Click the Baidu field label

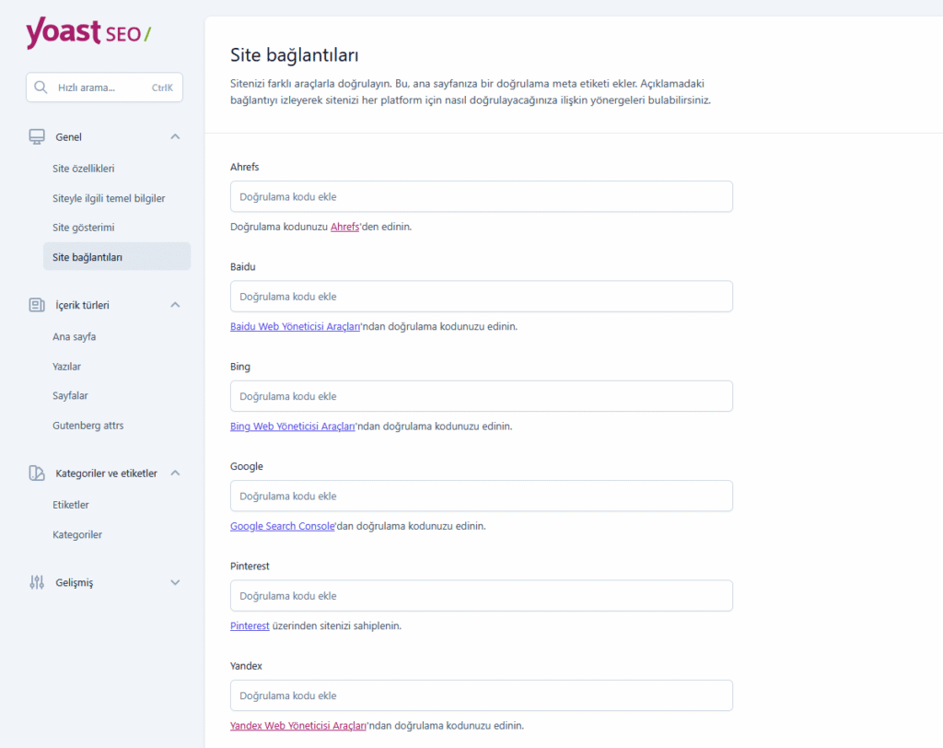pyautogui.click(x=242, y=266)
